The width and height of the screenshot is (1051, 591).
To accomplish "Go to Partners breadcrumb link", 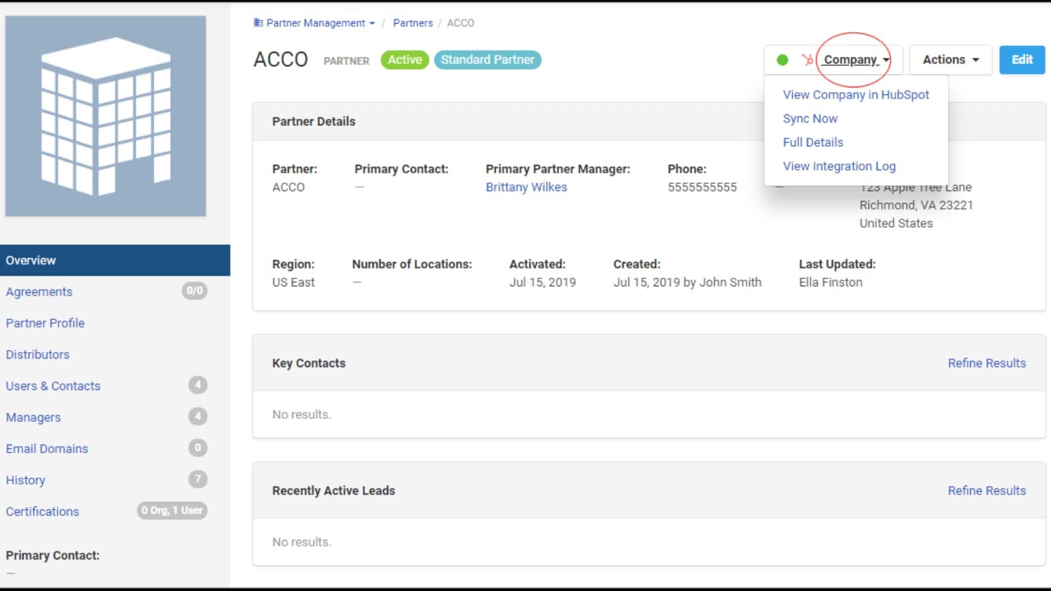I will click(413, 23).
